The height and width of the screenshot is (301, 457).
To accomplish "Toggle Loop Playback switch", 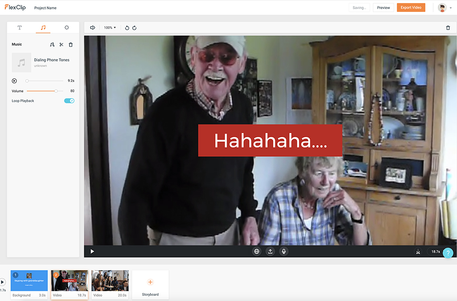I will [70, 100].
